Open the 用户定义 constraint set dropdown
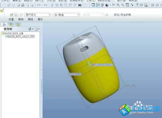Screen dimensions: 162x118 tap(38, 15)
